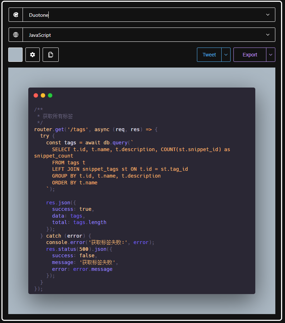Click the Export button
285x323 pixels.
250,55
